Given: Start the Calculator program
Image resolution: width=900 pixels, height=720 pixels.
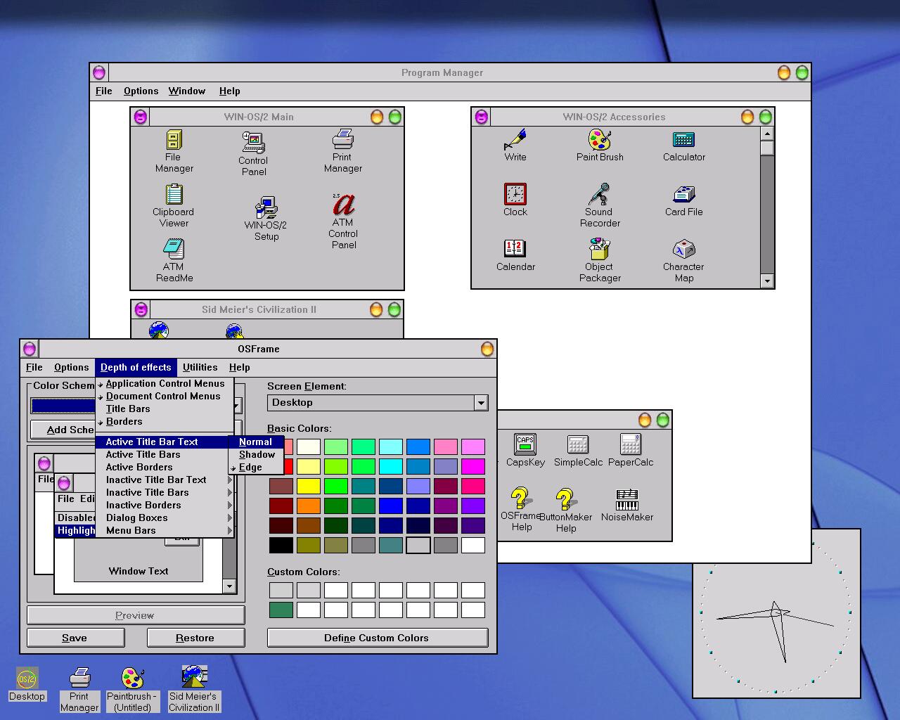Looking at the screenshot, I should tap(683, 140).
